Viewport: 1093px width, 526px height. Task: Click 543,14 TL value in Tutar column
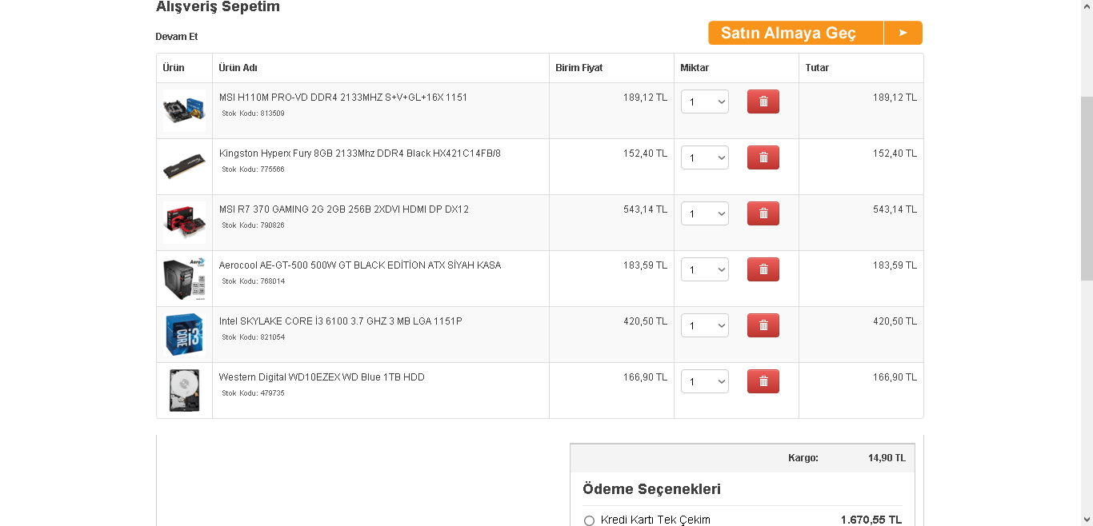tap(895, 209)
